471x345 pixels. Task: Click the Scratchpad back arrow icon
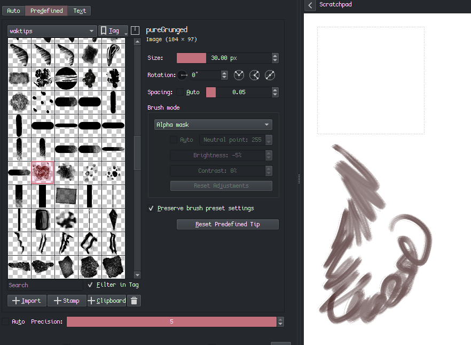310,5
